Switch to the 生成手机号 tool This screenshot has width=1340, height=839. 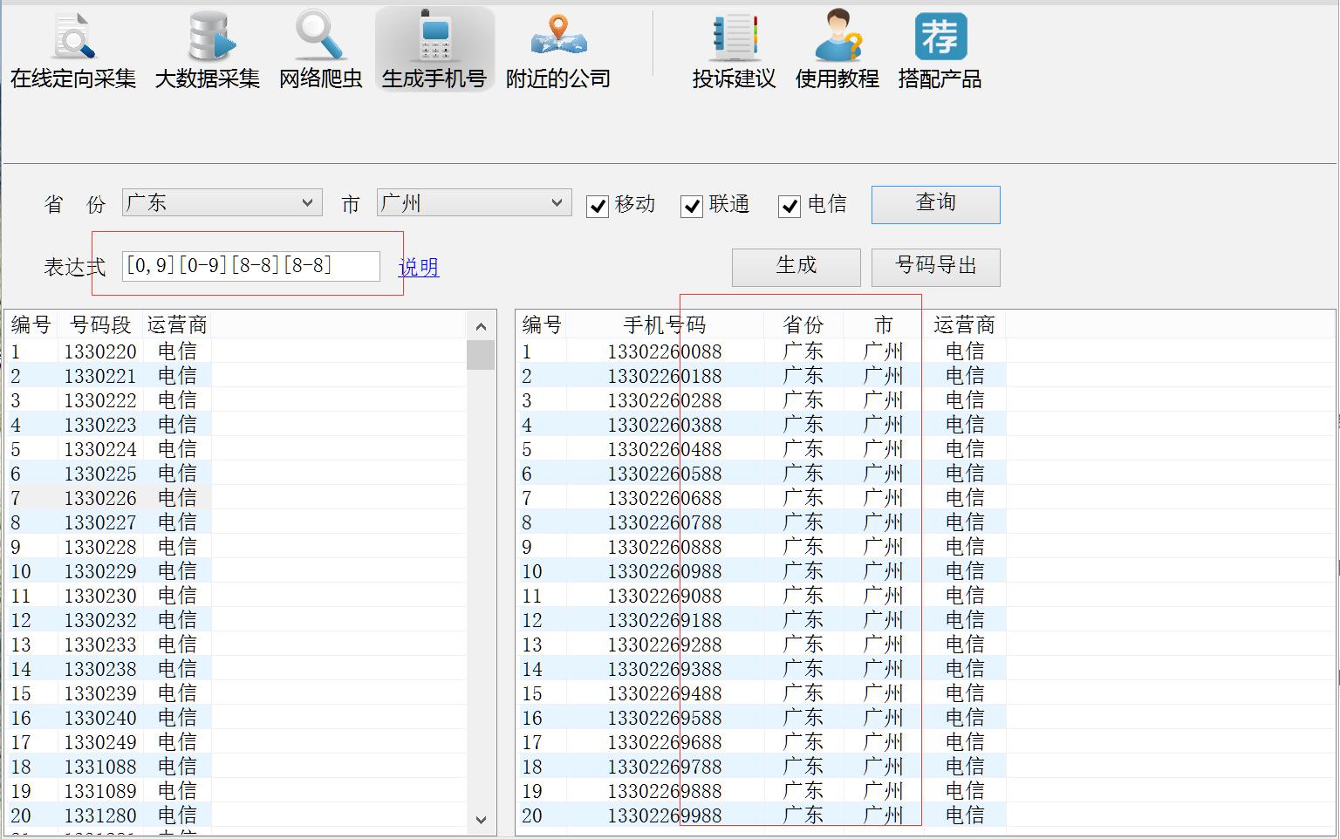tap(434, 48)
